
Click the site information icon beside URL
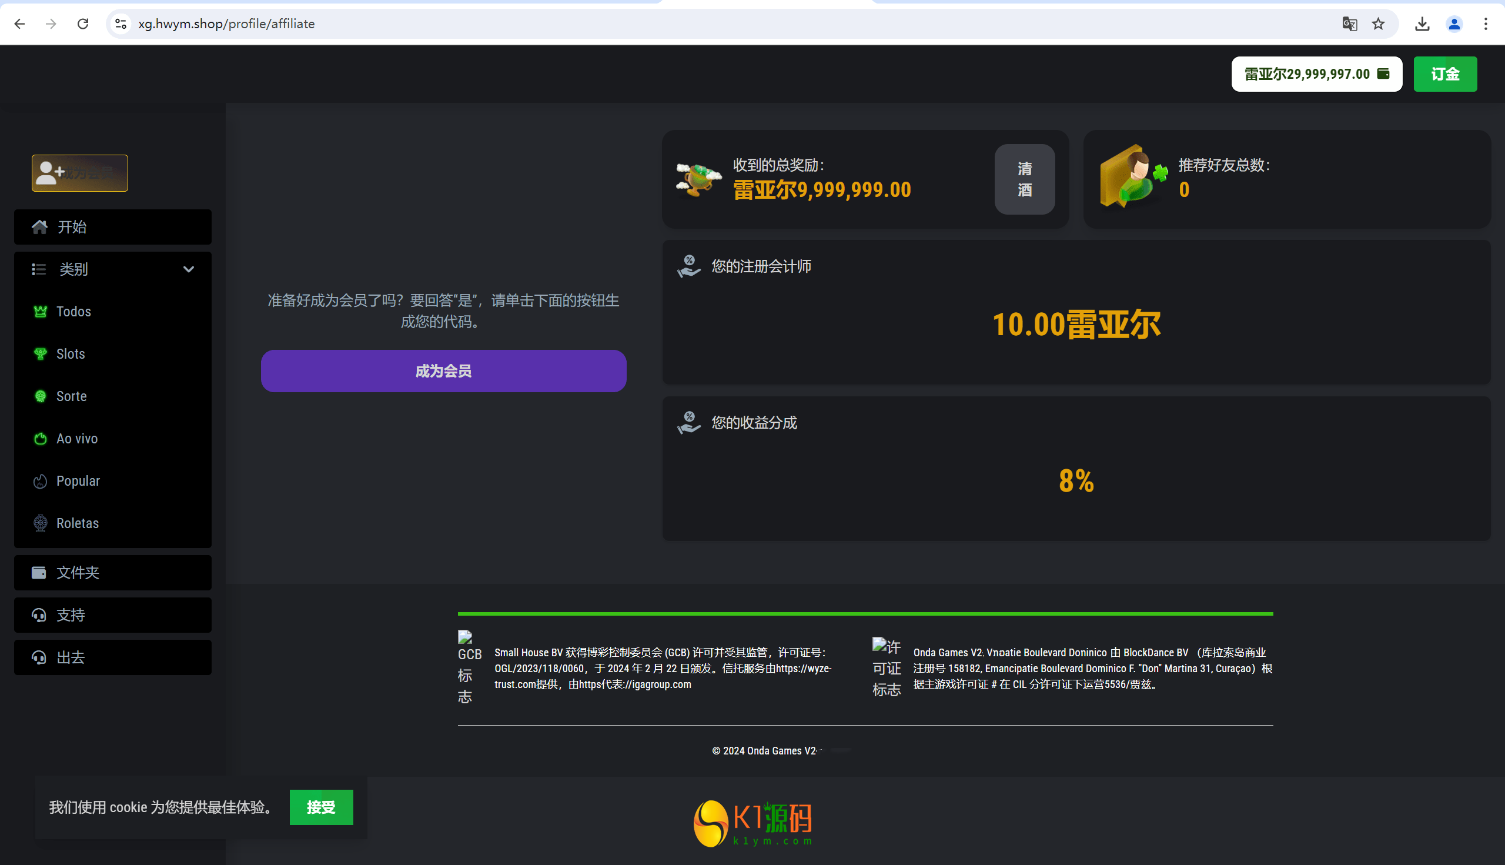point(121,24)
